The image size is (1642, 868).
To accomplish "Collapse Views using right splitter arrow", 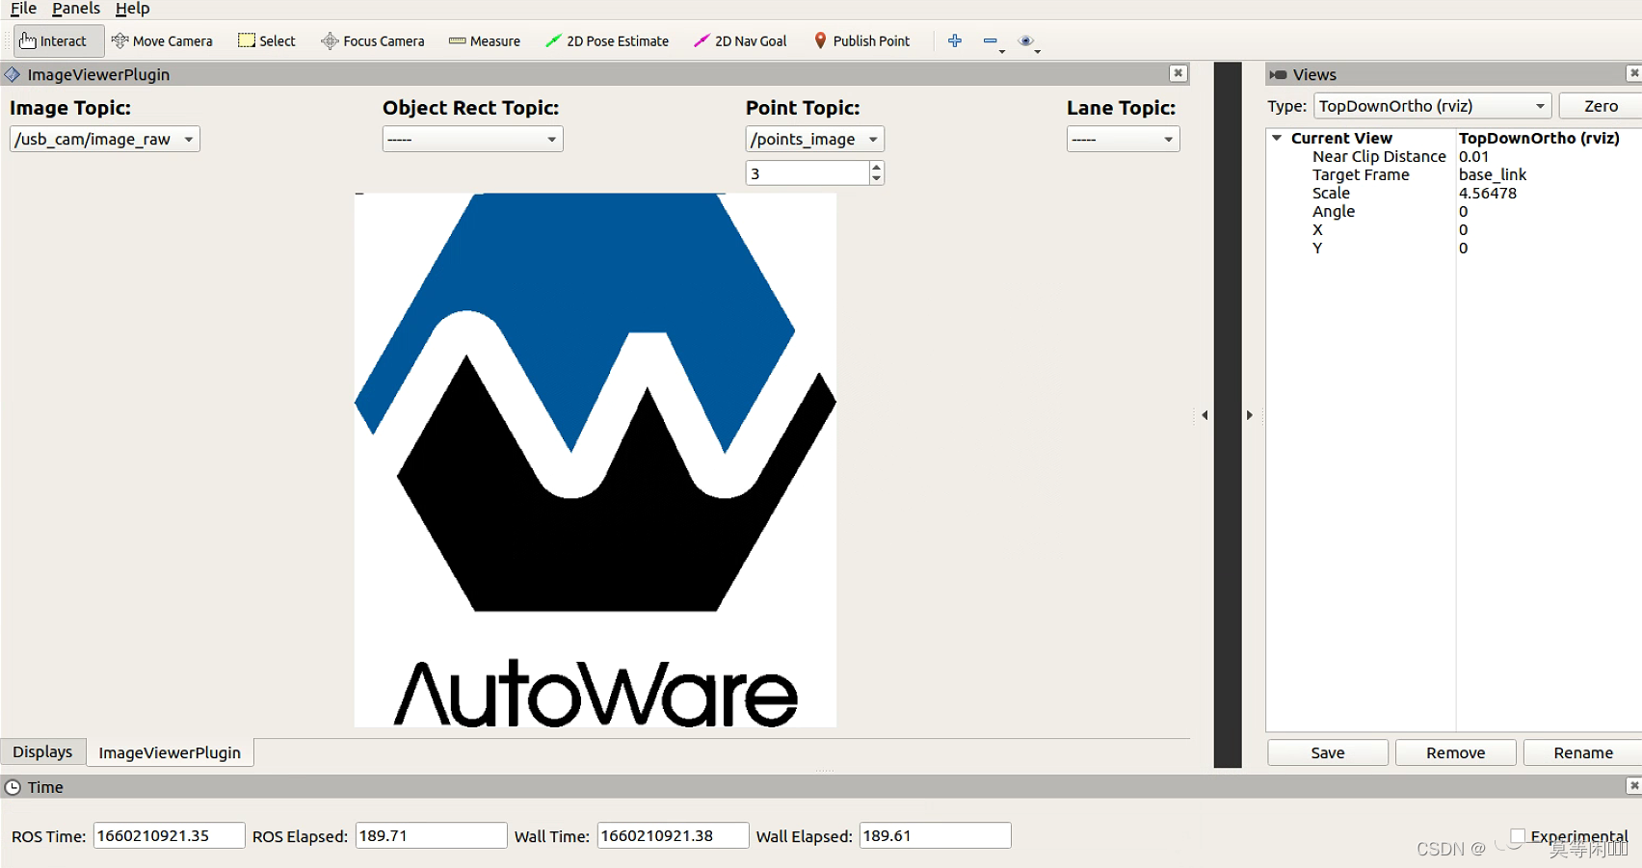I will tap(1250, 415).
